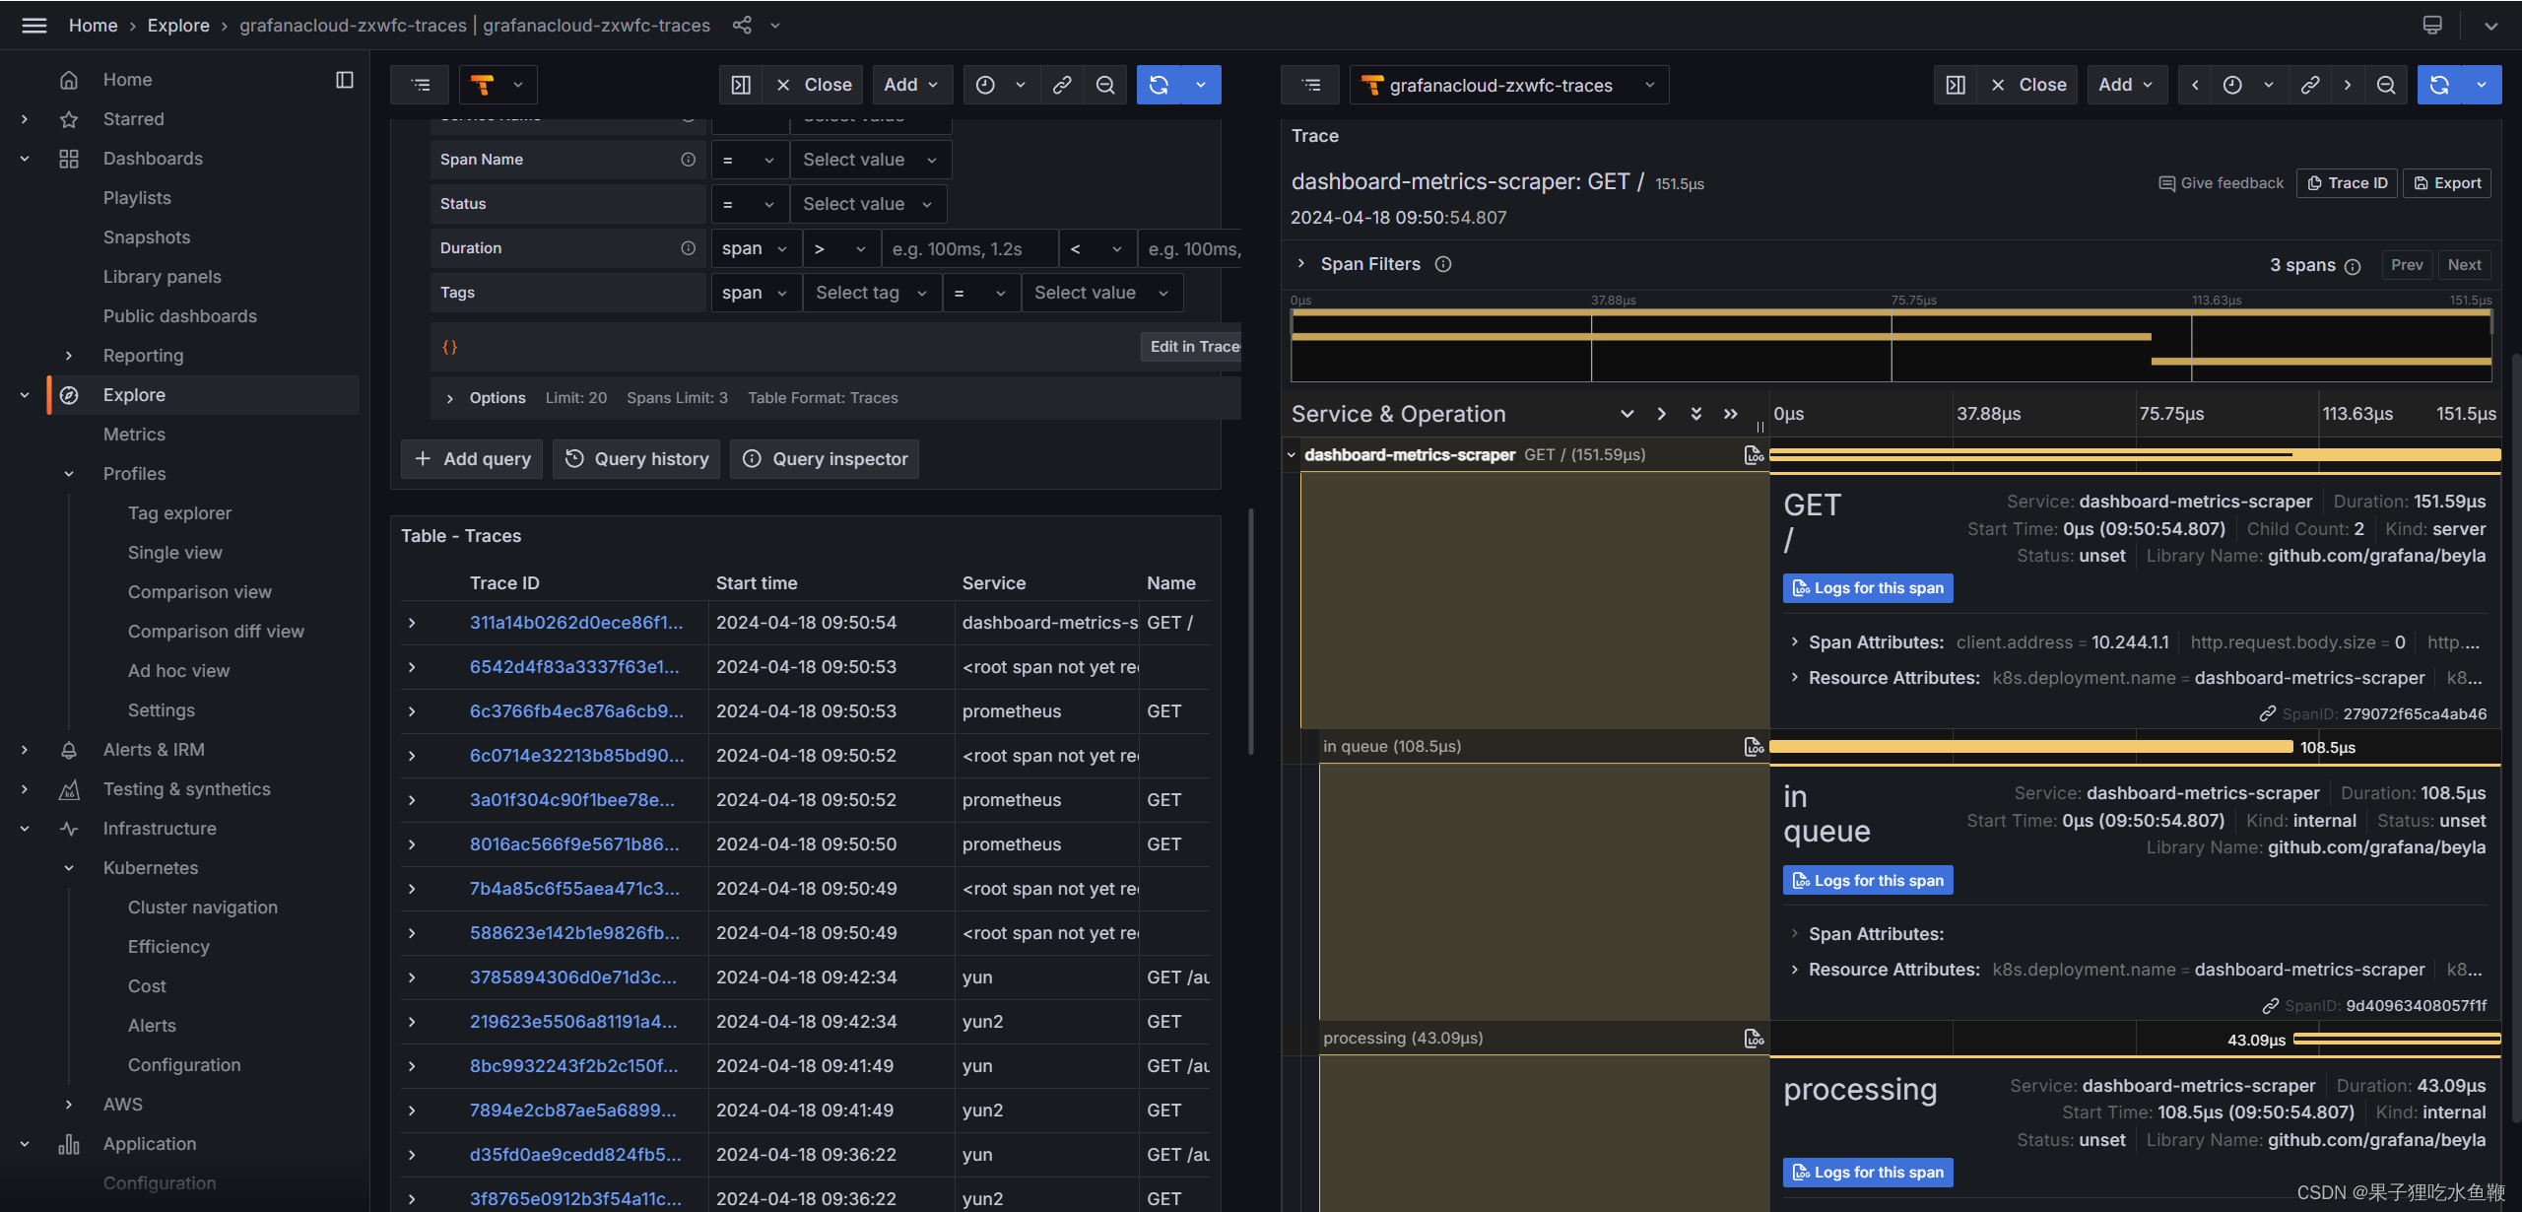This screenshot has height=1212, width=2522.
Task: Expand the Span Filters section
Action: click(x=1301, y=264)
